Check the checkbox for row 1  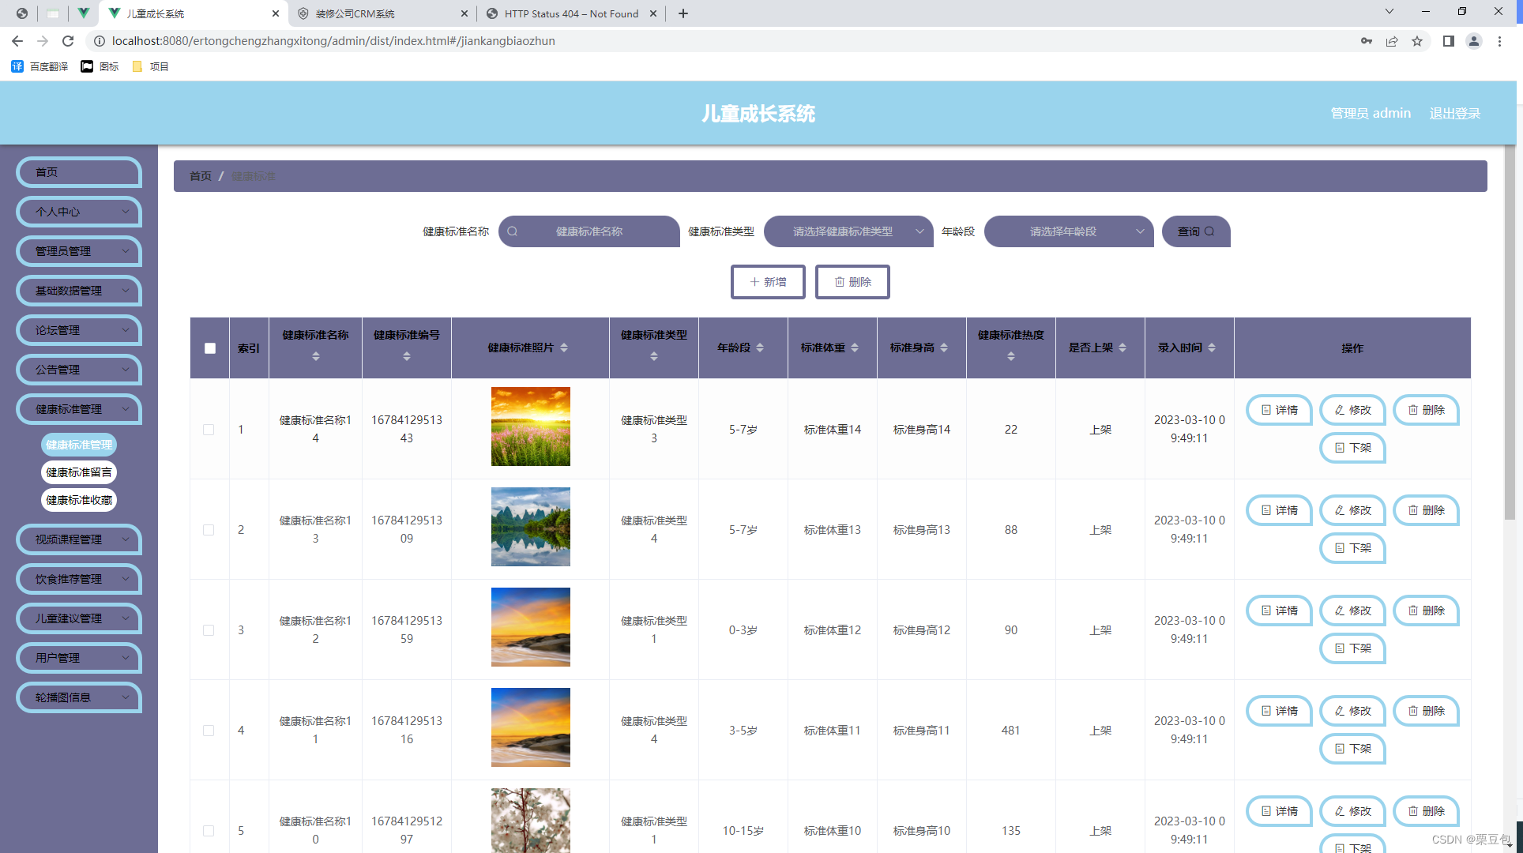(x=209, y=430)
